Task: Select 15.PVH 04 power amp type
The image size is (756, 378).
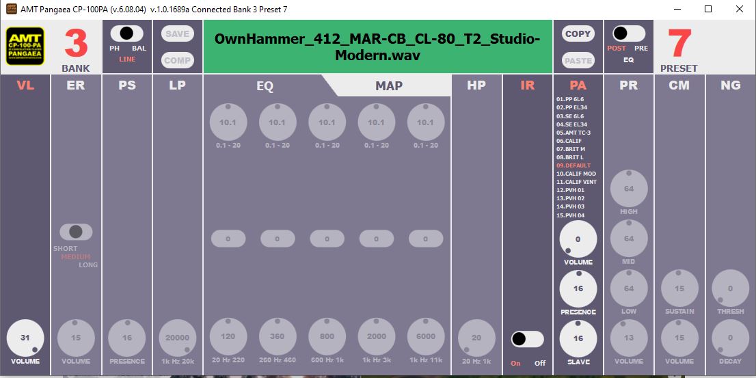Action: pos(570,215)
